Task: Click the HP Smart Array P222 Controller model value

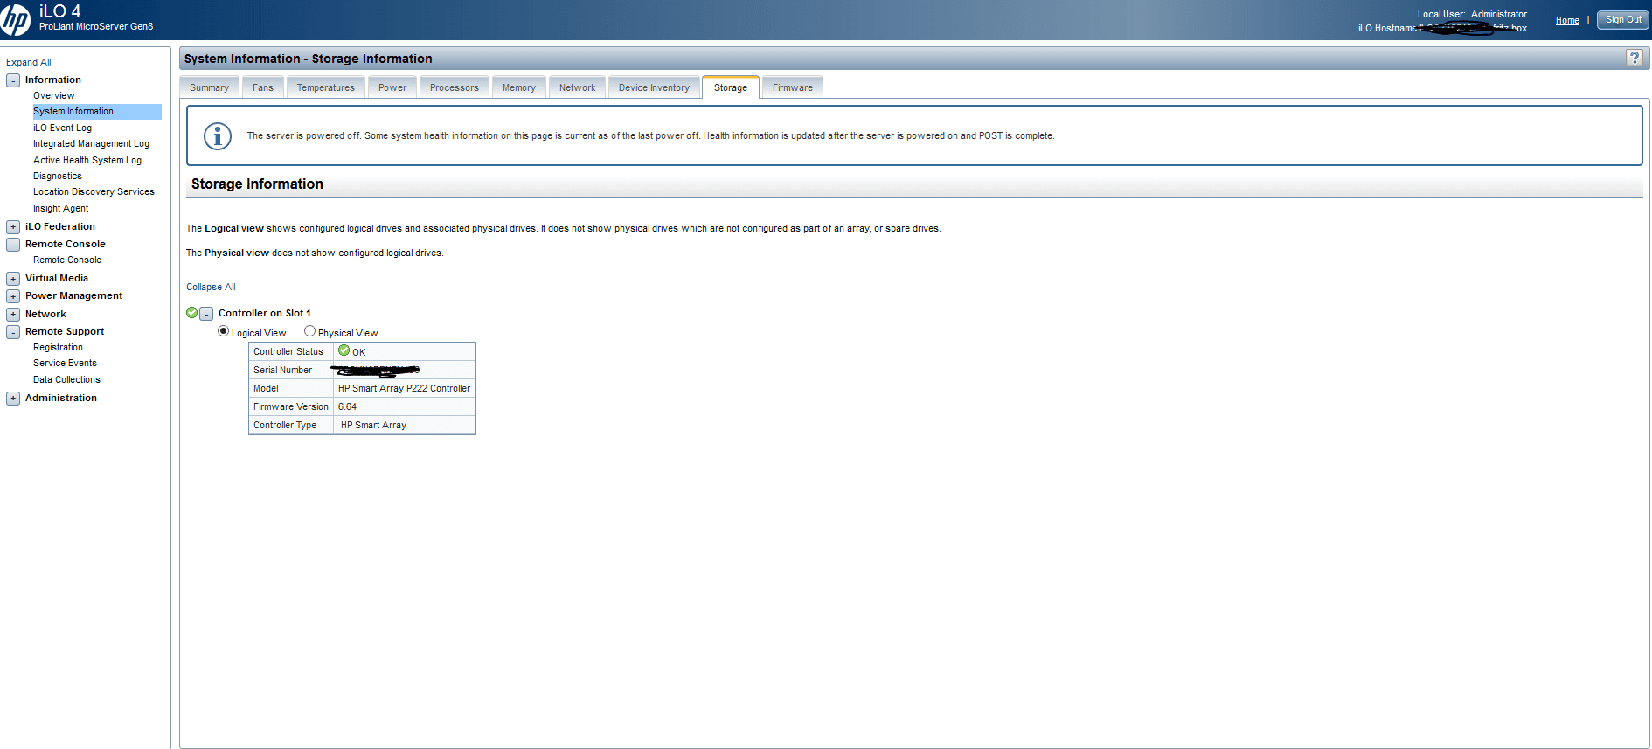Action: click(404, 388)
